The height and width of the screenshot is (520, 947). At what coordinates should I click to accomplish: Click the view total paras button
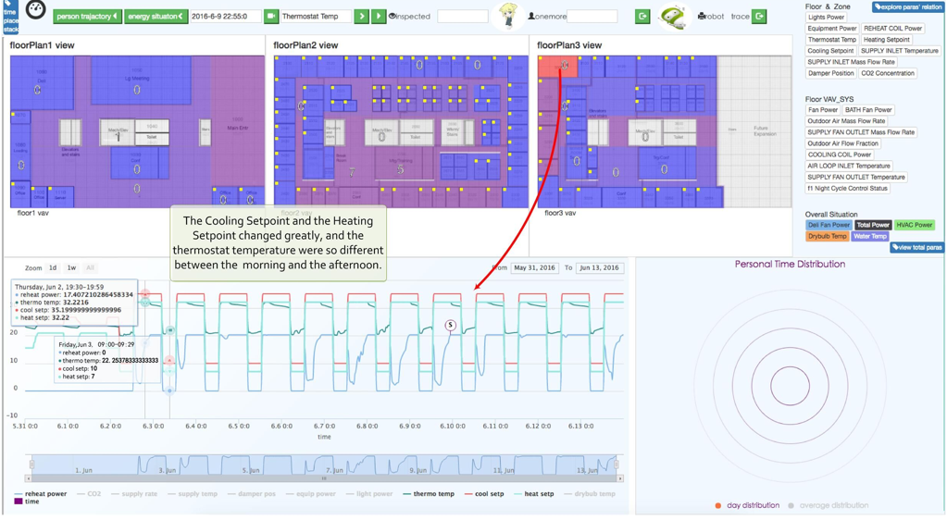tap(916, 247)
